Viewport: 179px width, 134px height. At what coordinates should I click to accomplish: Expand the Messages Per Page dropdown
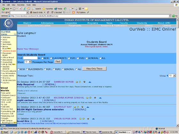[x=30, y=62]
